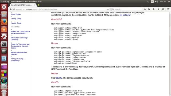Open Privacy / Security / Accessibility link

[17, 60]
